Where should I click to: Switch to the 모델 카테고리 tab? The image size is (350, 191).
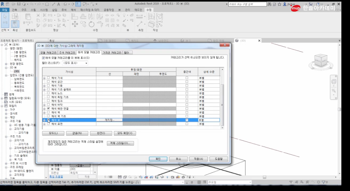(x=48, y=53)
